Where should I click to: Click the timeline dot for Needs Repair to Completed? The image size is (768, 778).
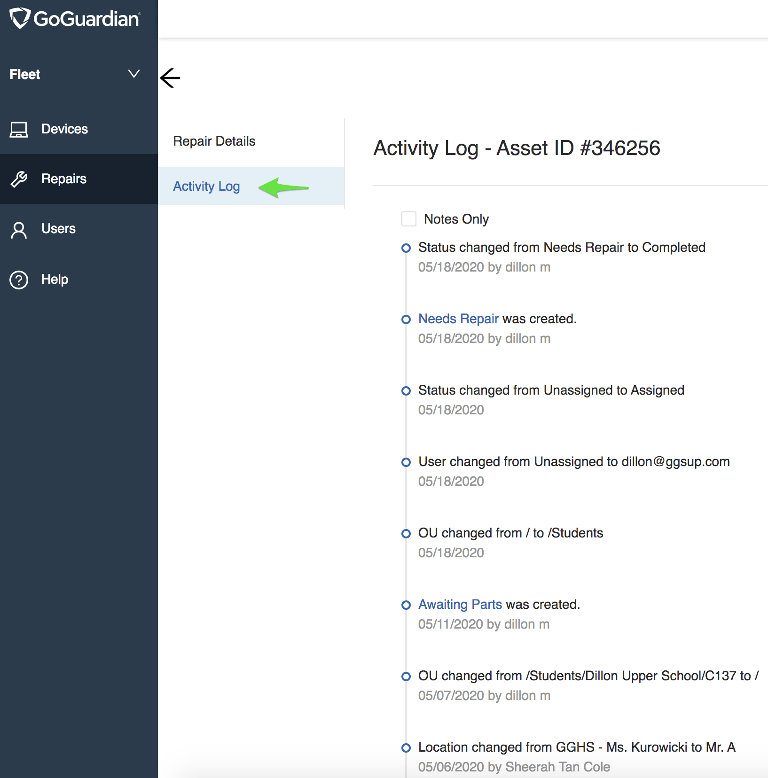tap(406, 248)
